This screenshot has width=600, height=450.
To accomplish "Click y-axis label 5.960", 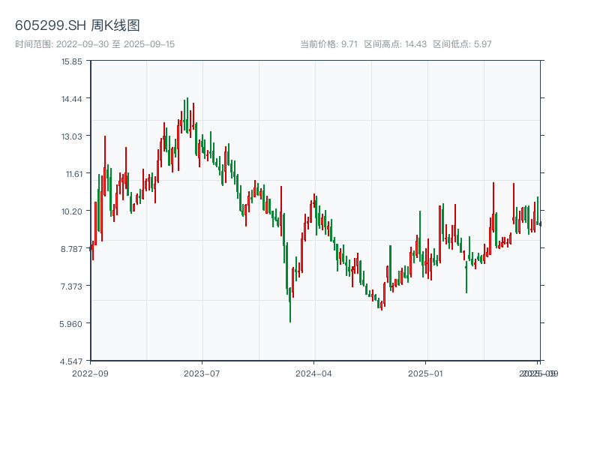I will click(70, 324).
